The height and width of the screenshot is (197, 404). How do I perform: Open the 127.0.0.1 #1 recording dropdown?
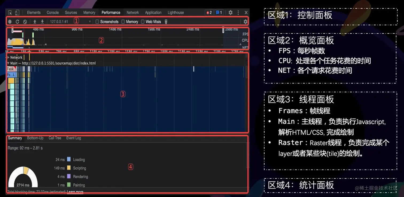coord(70,22)
